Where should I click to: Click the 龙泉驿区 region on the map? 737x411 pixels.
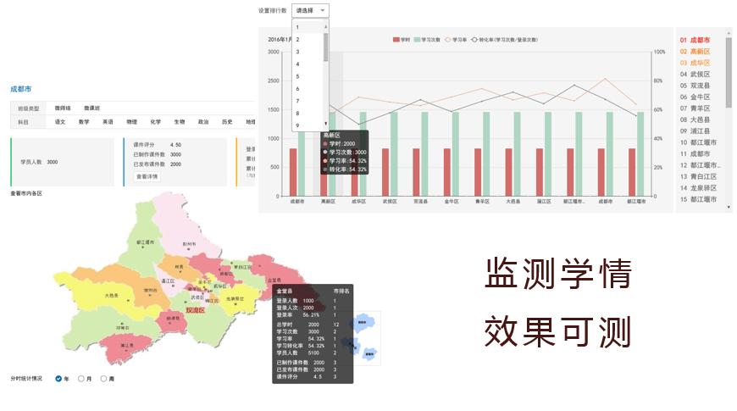click(x=237, y=301)
